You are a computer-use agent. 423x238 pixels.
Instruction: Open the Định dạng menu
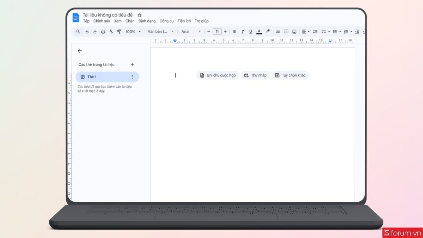(147, 21)
